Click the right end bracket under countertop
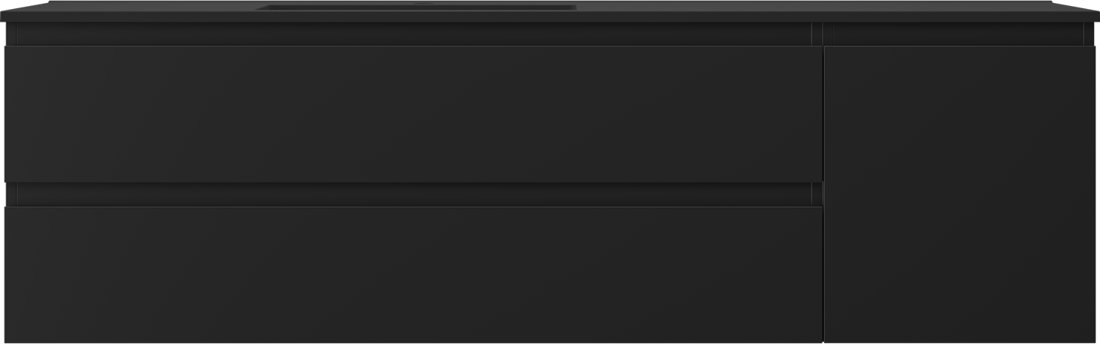The width and height of the screenshot is (1100, 344). tap(1090, 34)
